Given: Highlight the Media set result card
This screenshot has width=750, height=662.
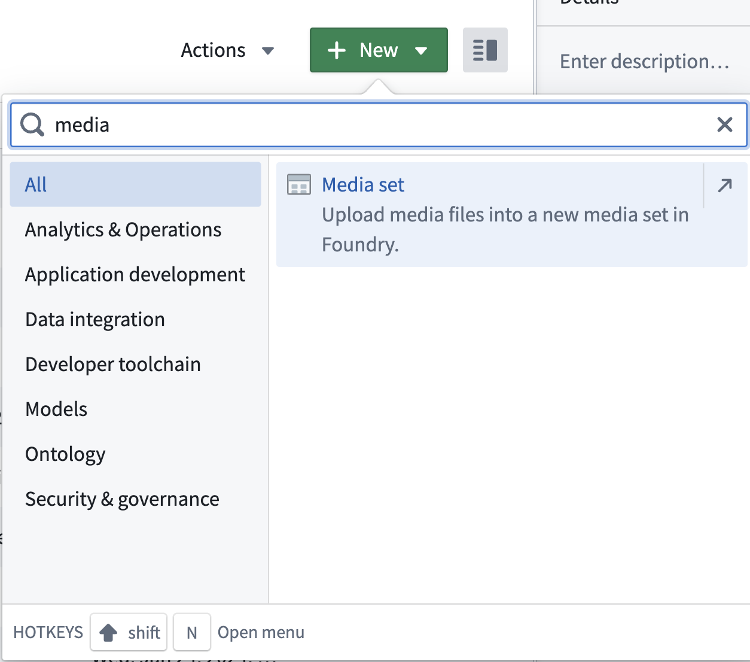Looking at the screenshot, I should (511, 214).
